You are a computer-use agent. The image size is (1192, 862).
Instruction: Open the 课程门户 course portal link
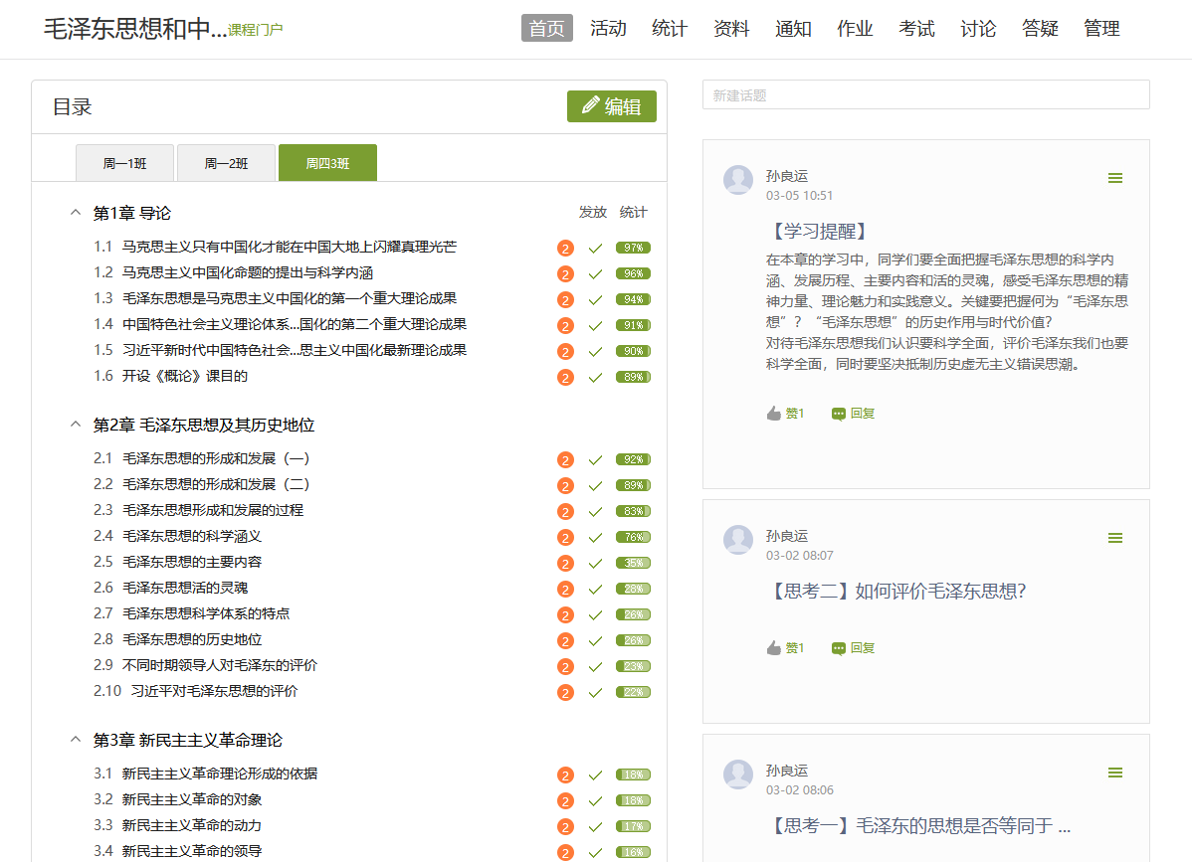point(255,30)
